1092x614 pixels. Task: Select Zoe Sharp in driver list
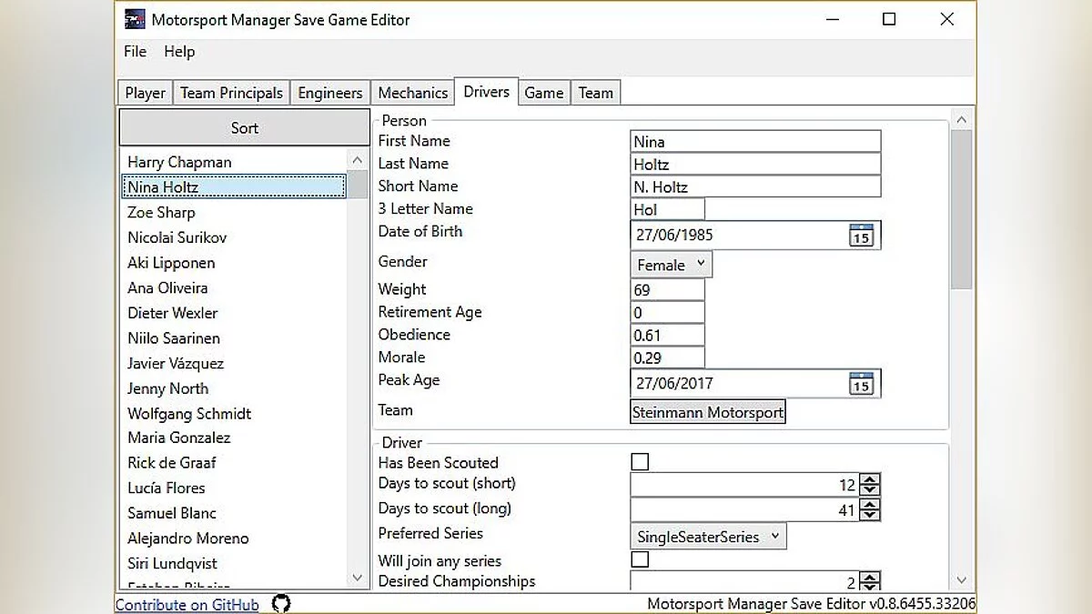(x=161, y=213)
